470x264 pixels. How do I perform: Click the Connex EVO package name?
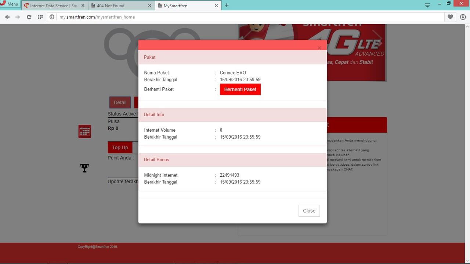233,73
